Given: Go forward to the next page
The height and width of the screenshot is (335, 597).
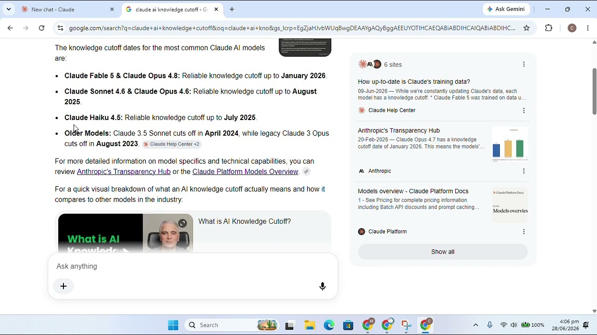Looking at the screenshot, I should pos(26,28).
